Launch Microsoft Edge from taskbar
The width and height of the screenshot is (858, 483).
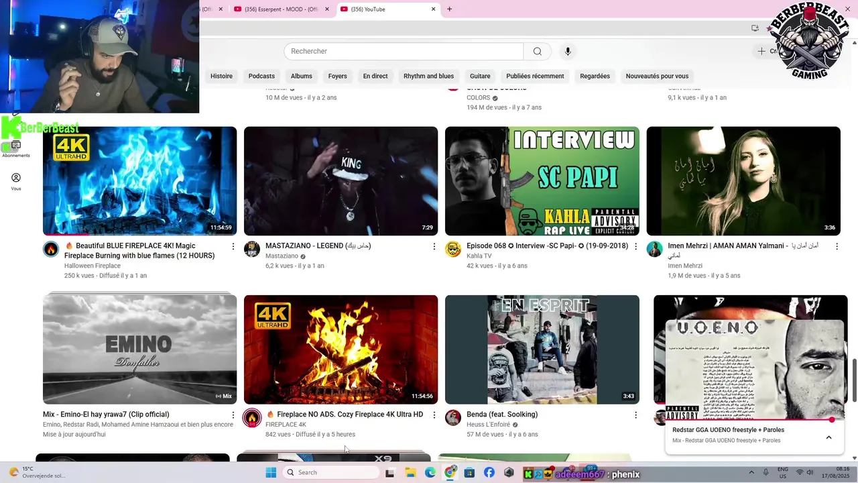click(x=430, y=472)
